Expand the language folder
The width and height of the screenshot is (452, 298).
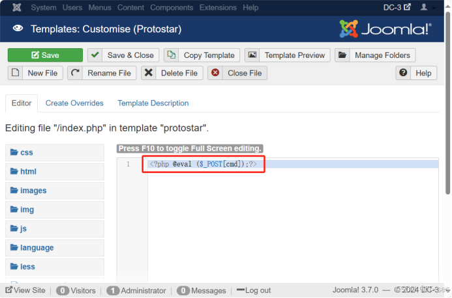tap(55, 248)
